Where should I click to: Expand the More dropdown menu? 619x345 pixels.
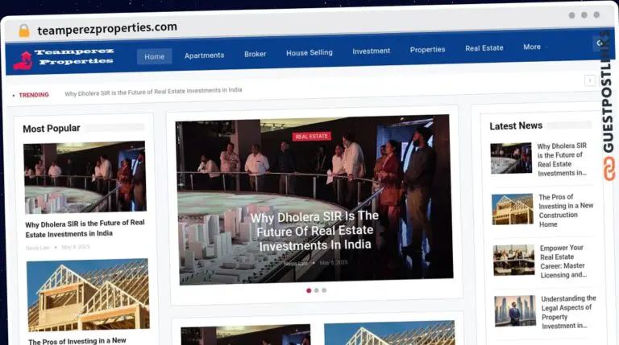click(x=534, y=47)
